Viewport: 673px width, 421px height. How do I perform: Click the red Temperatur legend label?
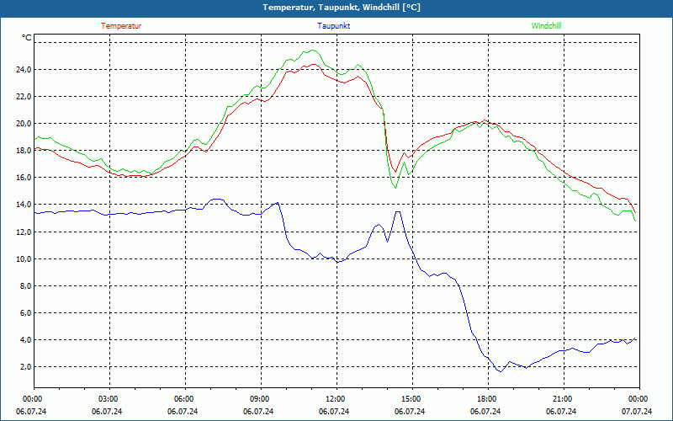[x=121, y=26]
